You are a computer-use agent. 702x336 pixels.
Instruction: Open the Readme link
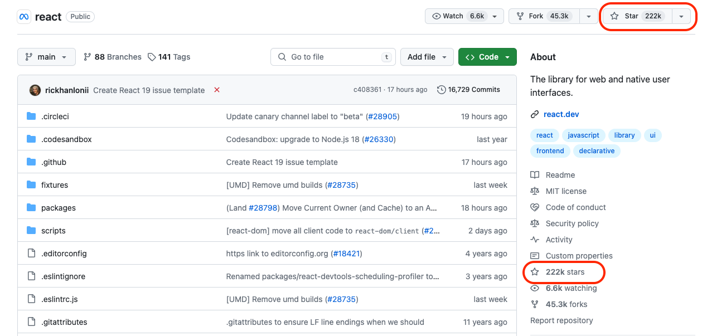click(x=560, y=175)
